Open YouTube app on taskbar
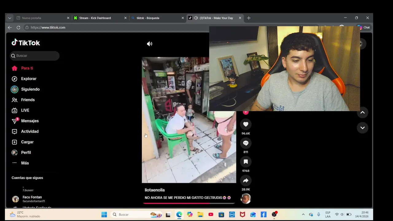The height and width of the screenshot is (221, 393). coord(211,215)
